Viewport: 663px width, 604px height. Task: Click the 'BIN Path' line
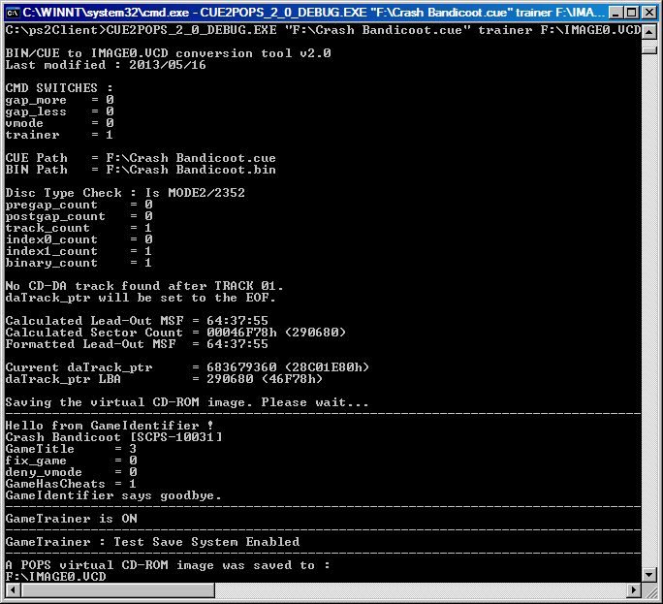click(141, 170)
